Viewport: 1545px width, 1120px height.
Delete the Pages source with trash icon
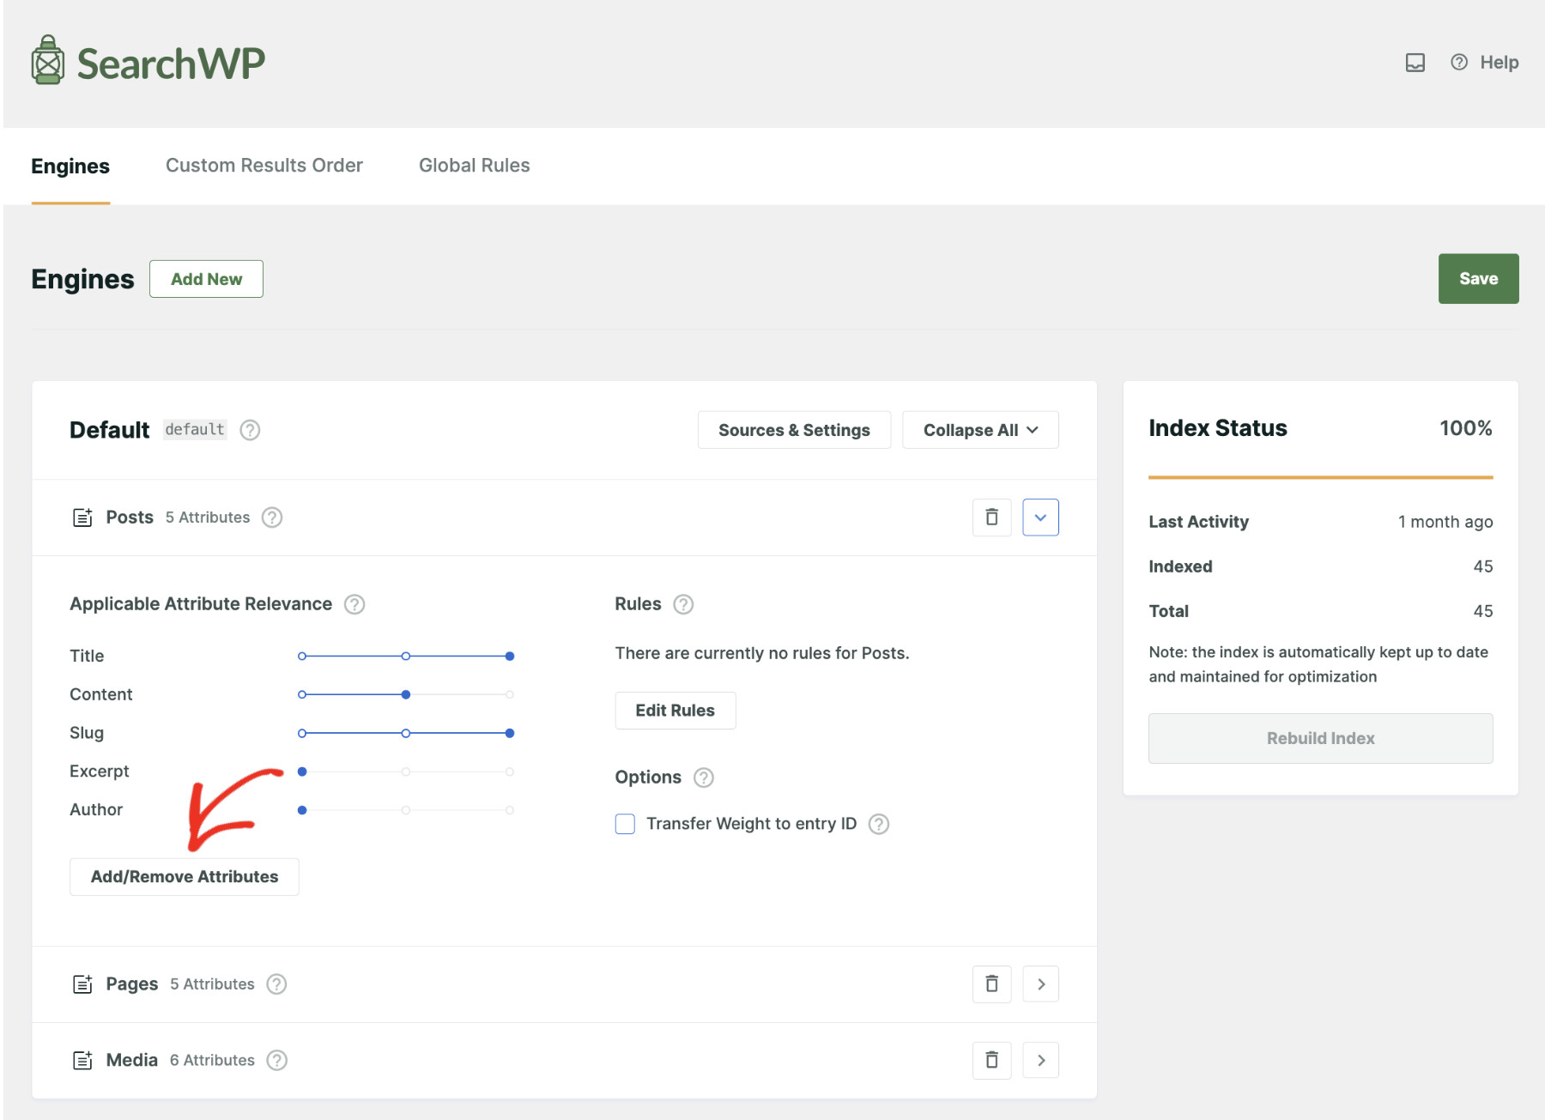(991, 984)
